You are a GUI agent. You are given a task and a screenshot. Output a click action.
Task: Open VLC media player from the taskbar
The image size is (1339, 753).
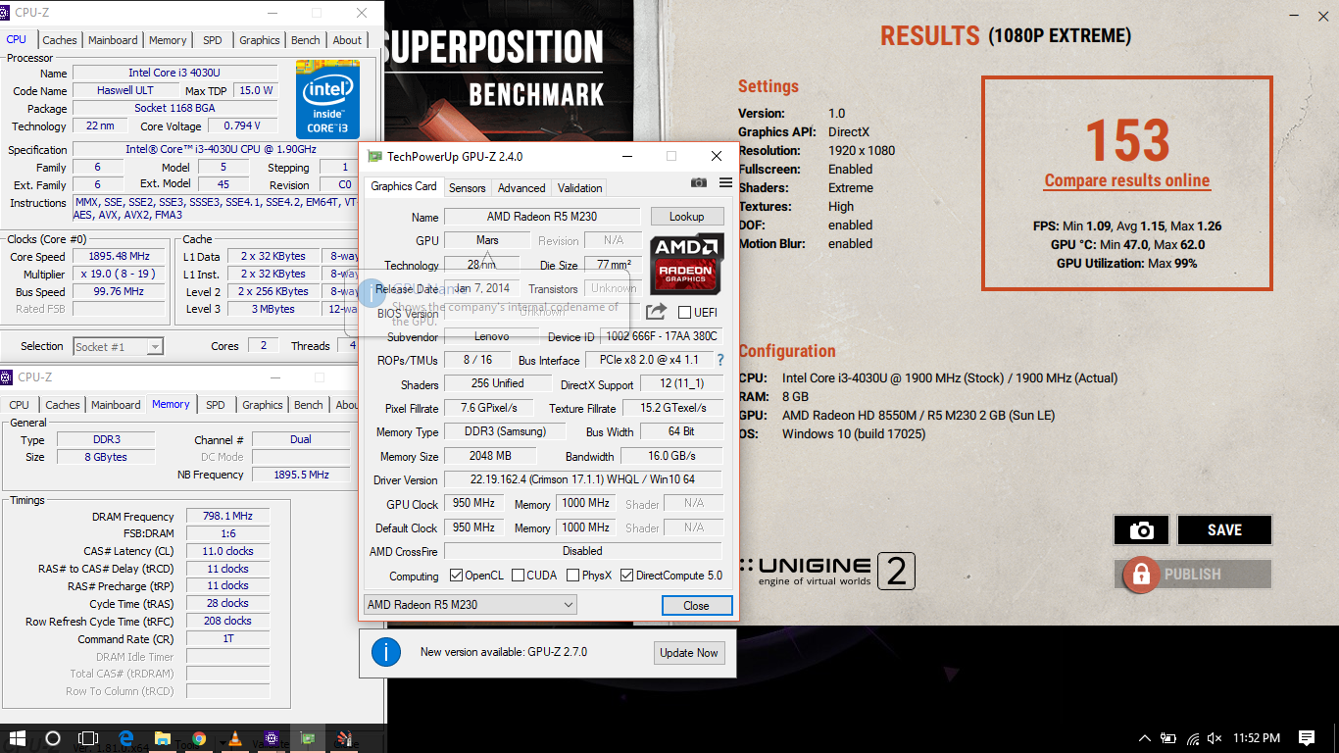pyautogui.click(x=235, y=738)
